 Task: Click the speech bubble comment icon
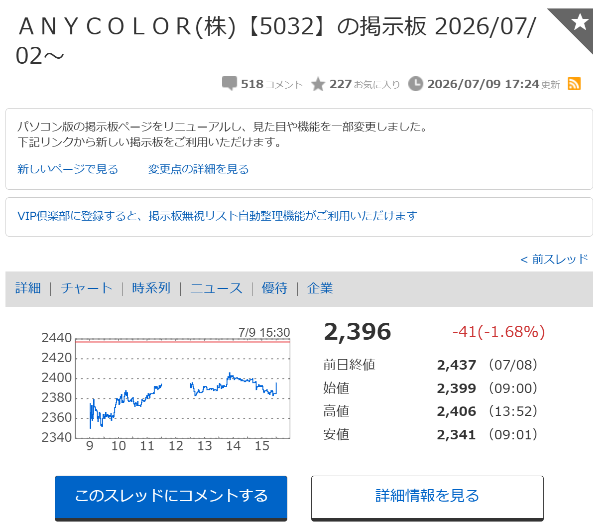230,84
